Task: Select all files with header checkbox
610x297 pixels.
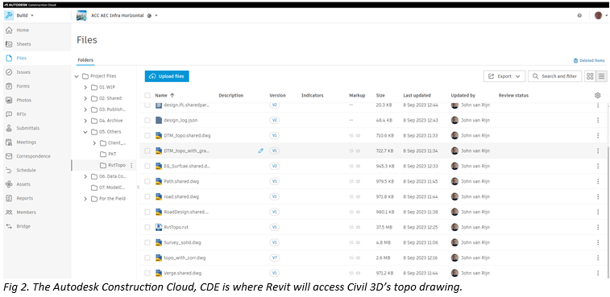Action: click(x=147, y=95)
